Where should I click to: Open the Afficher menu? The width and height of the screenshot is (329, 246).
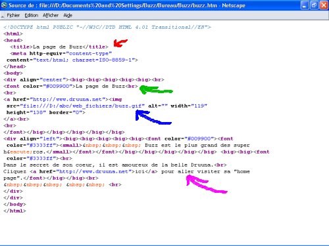click(51, 15)
